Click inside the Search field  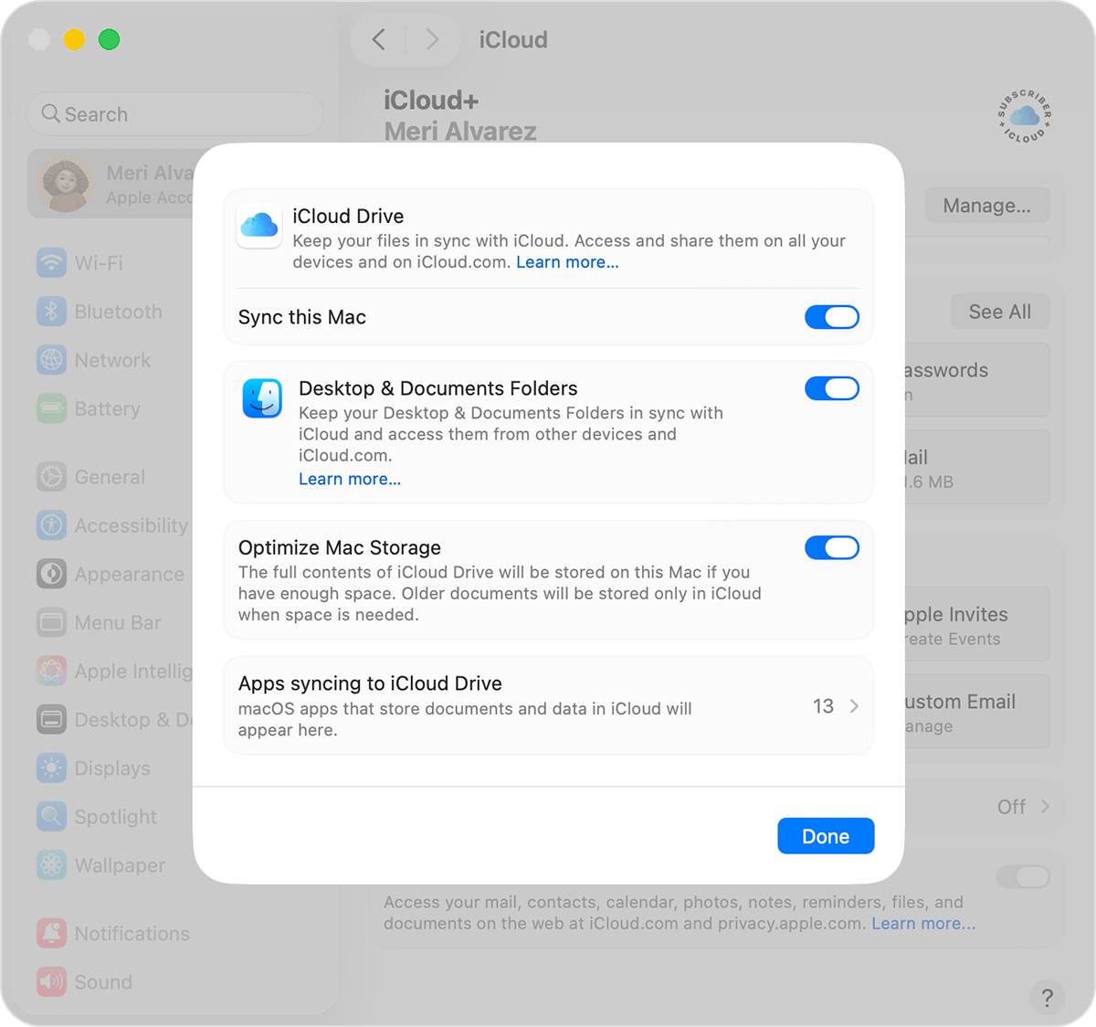click(174, 113)
